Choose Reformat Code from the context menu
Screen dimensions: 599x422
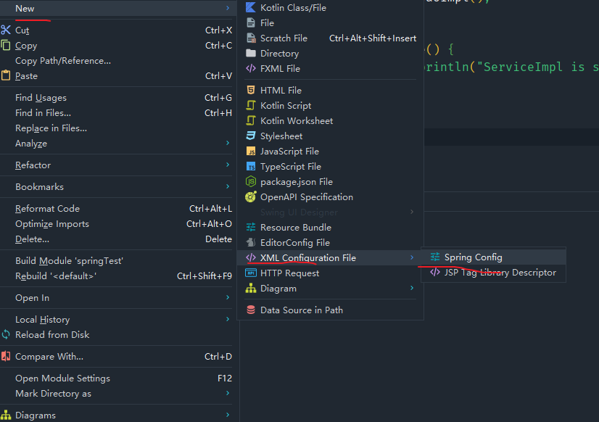(x=48, y=209)
